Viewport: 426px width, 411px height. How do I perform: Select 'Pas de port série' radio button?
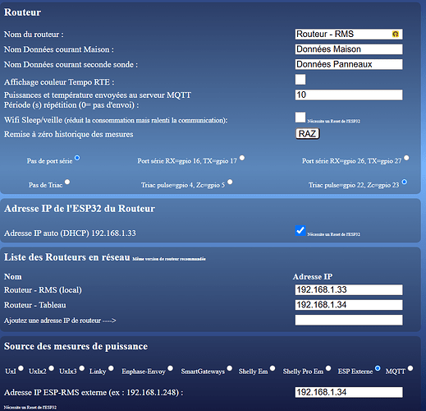click(77, 158)
